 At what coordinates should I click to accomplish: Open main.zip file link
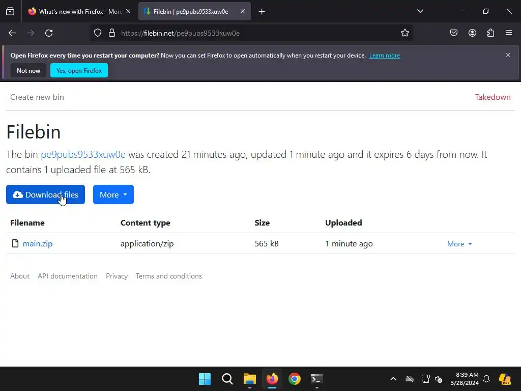click(x=38, y=244)
